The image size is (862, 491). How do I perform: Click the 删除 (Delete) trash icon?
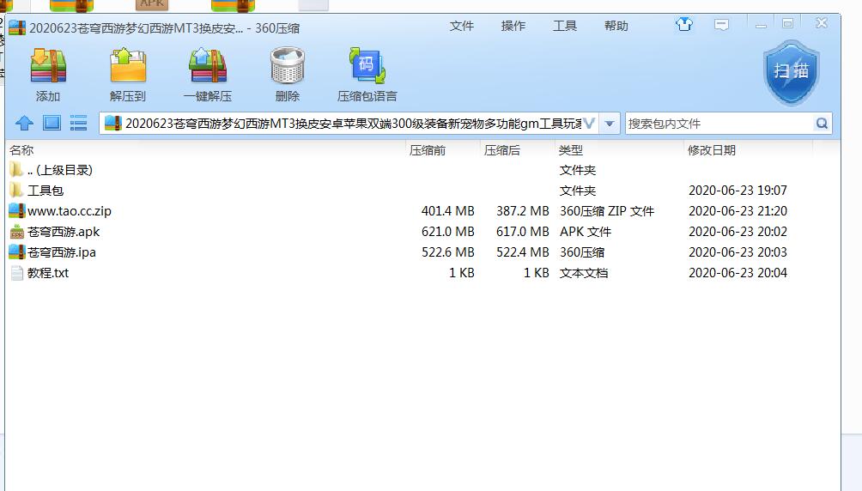click(x=288, y=74)
